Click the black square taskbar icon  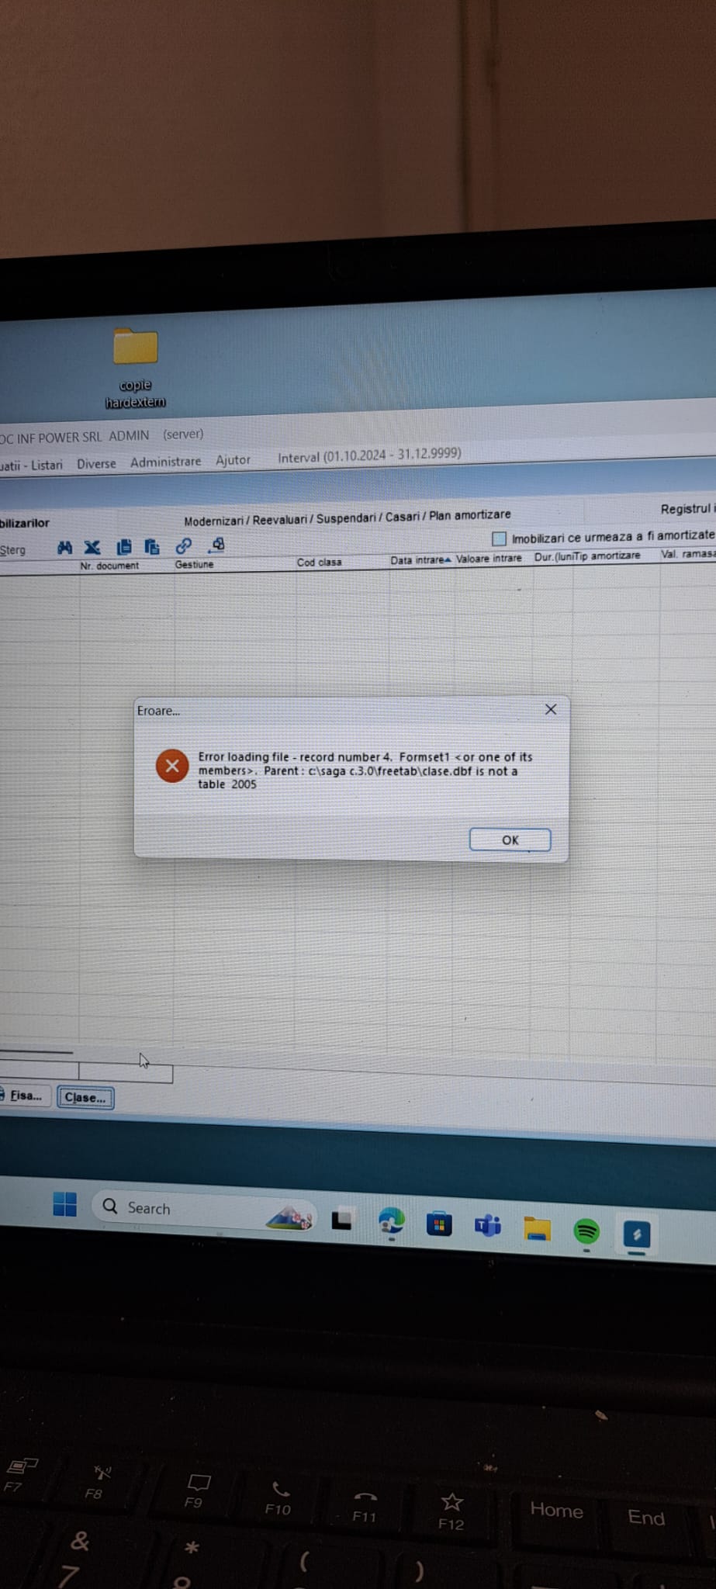pos(342,1220)
